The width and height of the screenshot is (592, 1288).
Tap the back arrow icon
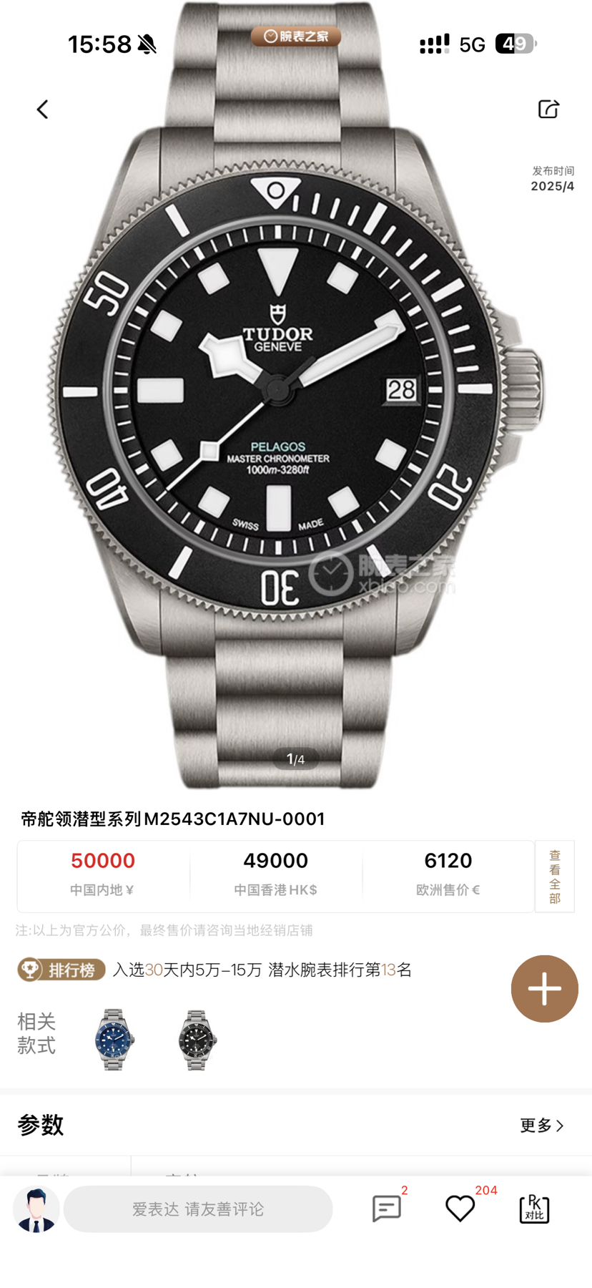(42, 109)
